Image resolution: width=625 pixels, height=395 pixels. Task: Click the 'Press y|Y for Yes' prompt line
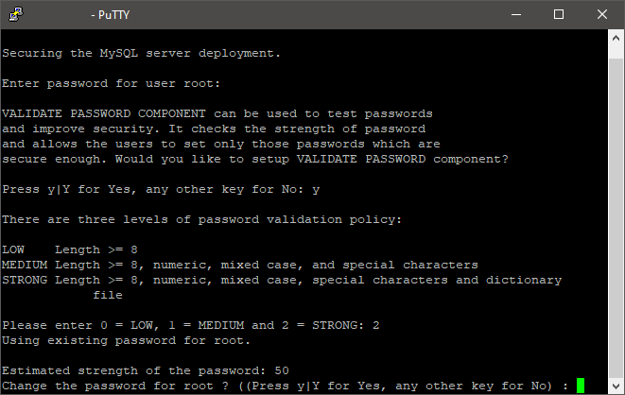(161, 189)
